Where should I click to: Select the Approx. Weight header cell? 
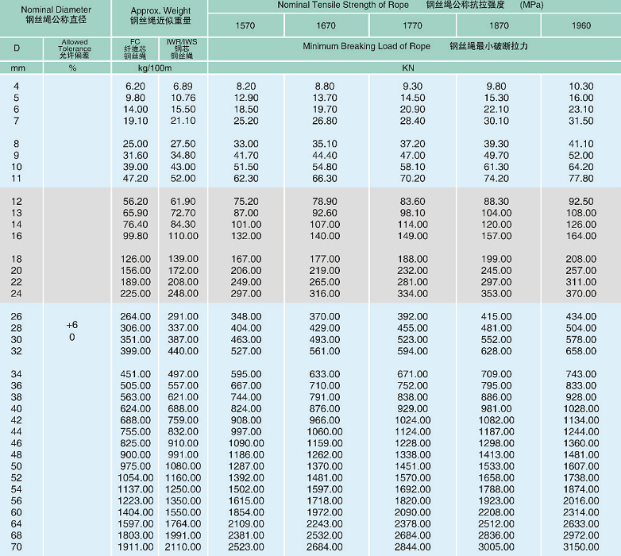coord(160,15)
